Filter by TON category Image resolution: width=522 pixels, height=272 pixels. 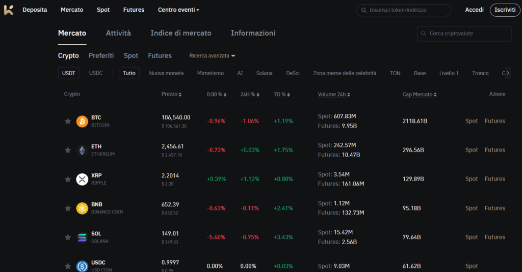tap(395, 73)
